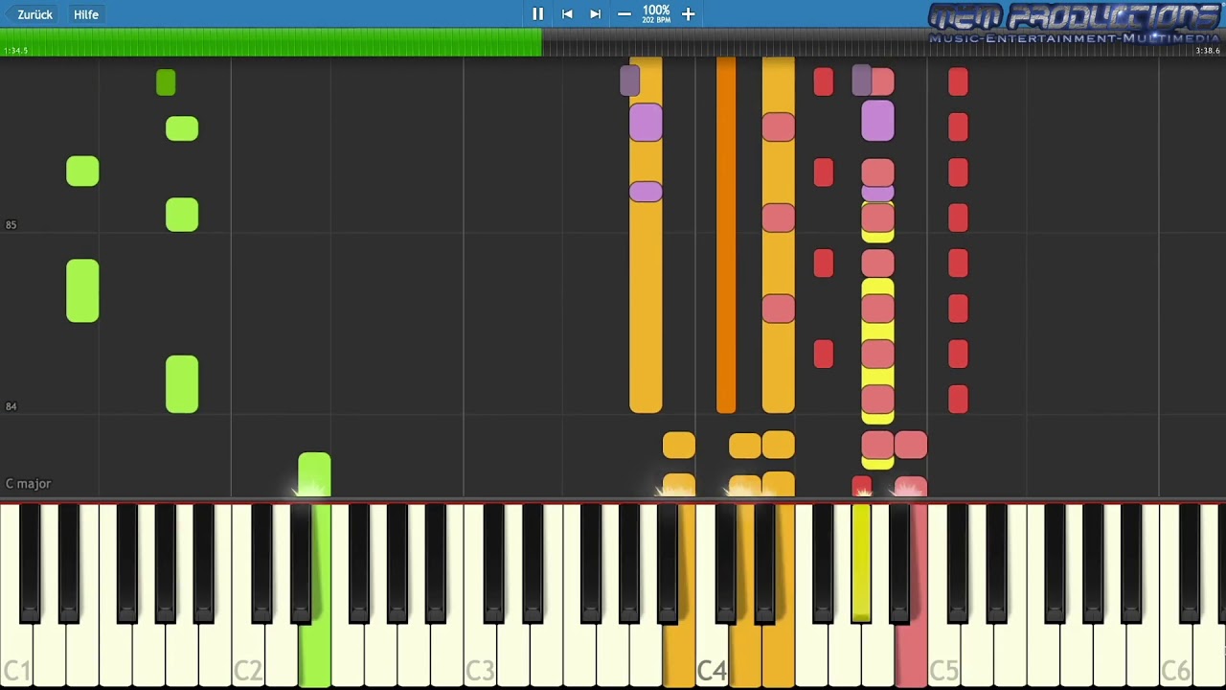Click the pink highlighted key below C5
The height and width of the screenshot is (690, 1226).
[x=911, y=656]
